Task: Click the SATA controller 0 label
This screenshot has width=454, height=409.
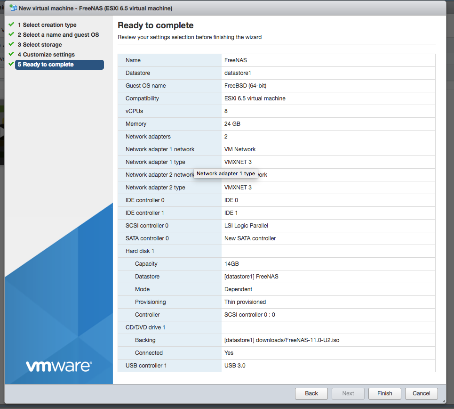Action: pyautogui.click(x=147, y=238)
